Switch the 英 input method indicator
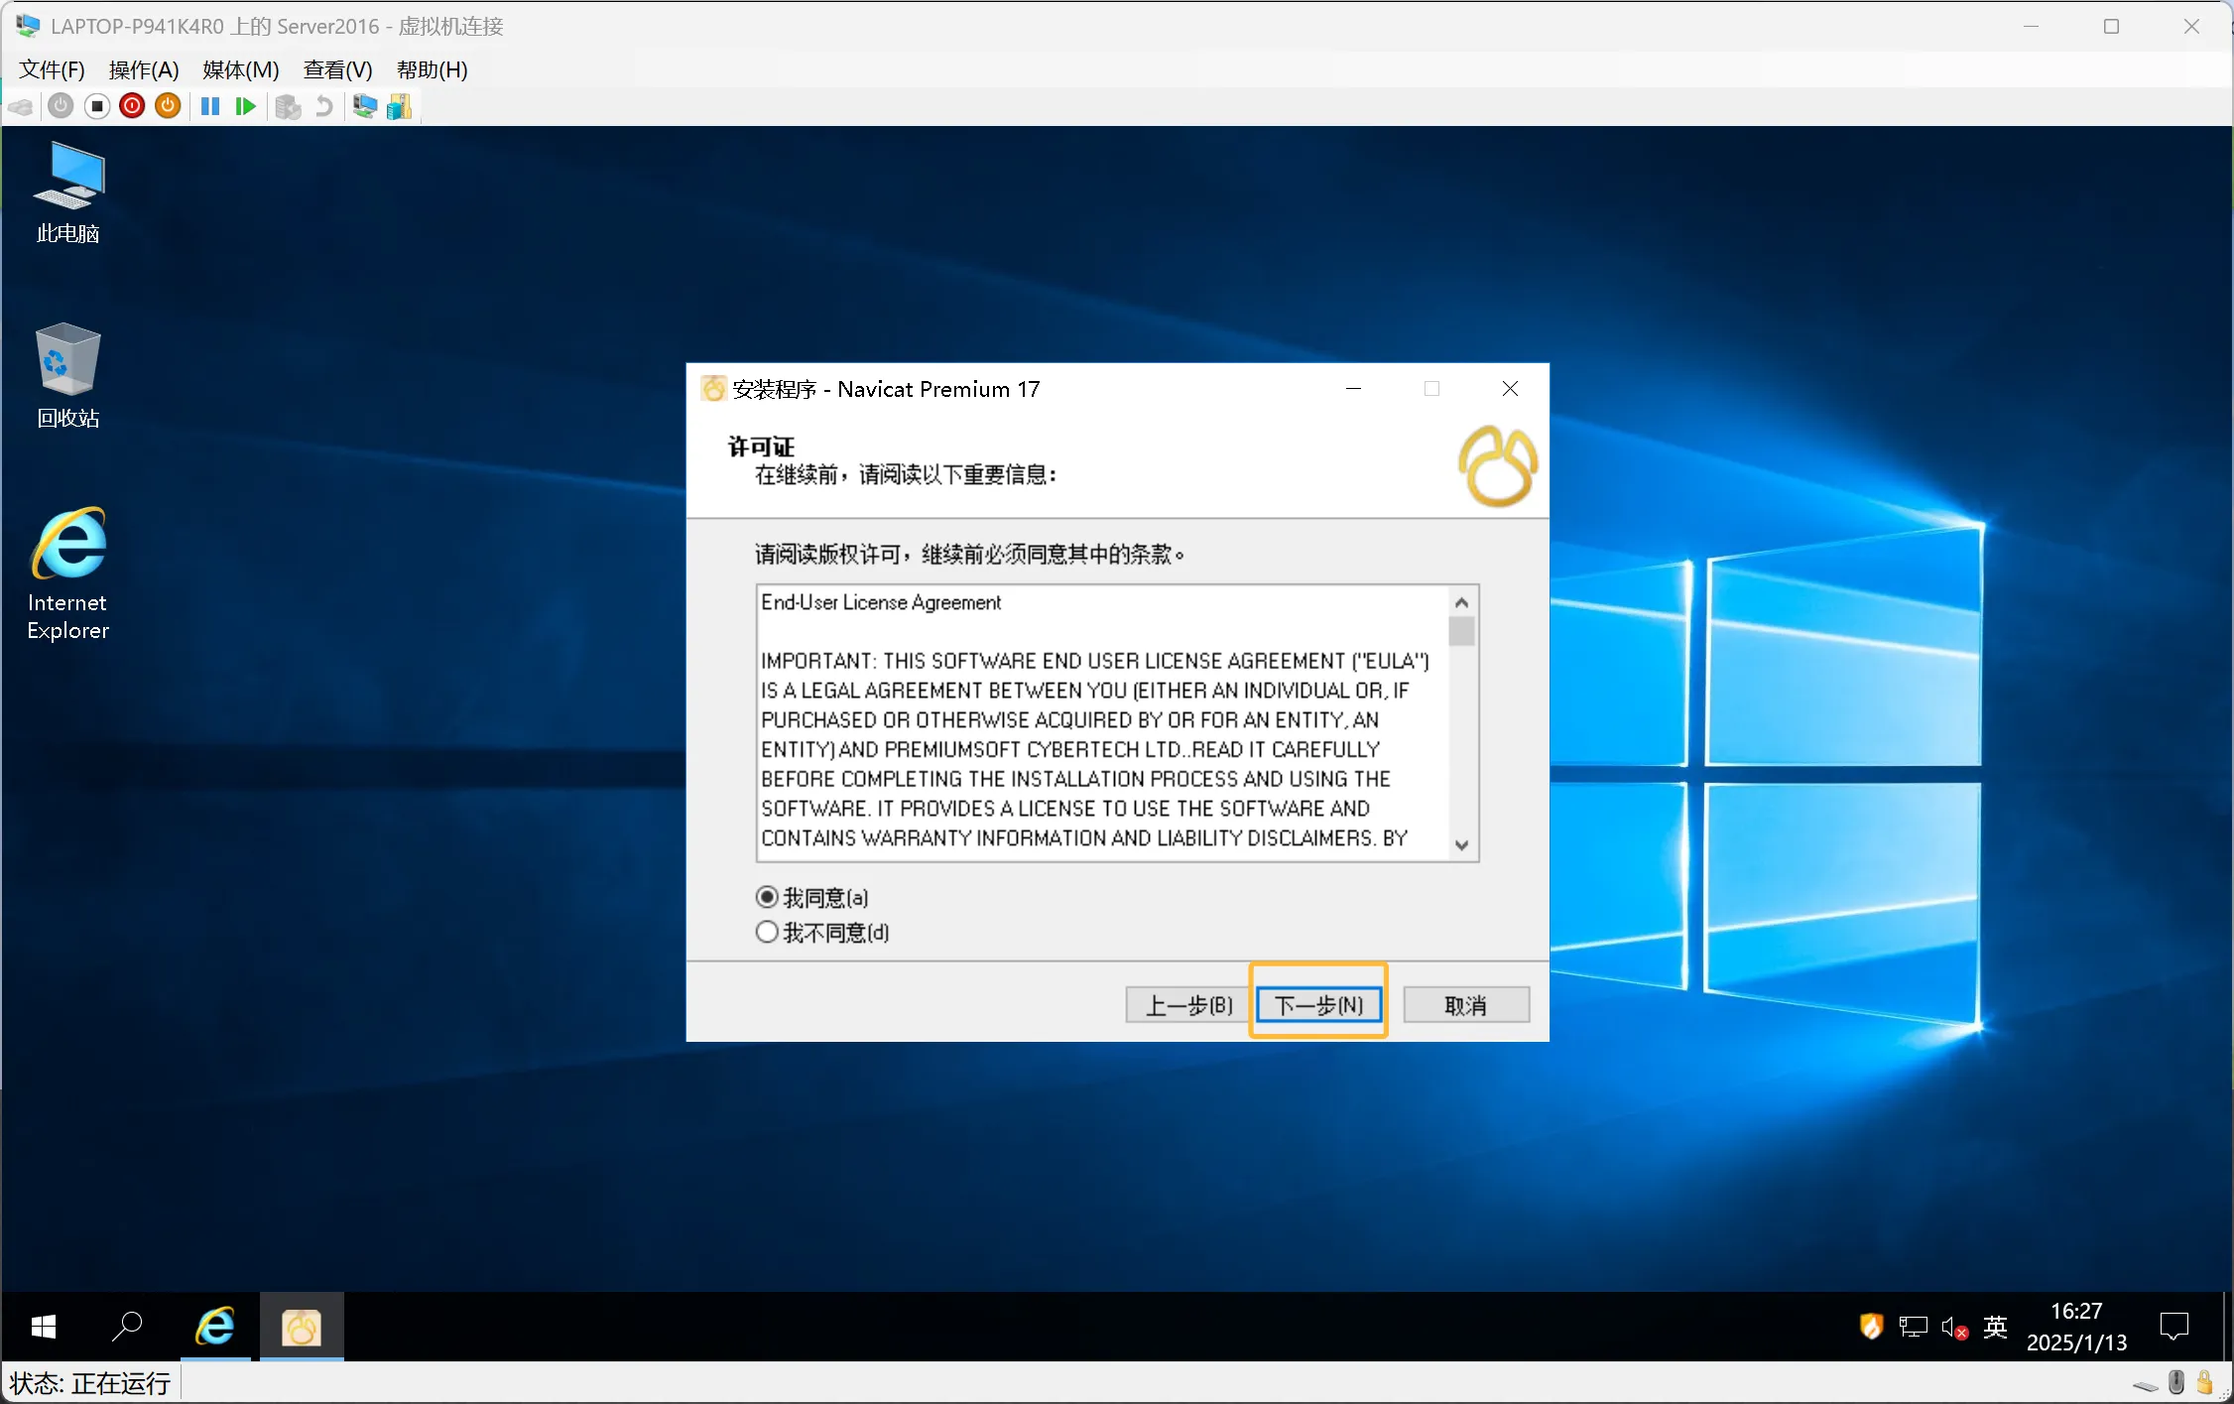 pos(1996,1327)
